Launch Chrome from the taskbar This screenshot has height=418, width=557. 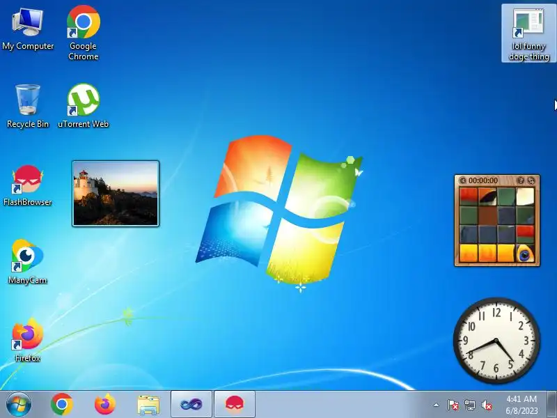pyautogui.click(x=62, y=405)
